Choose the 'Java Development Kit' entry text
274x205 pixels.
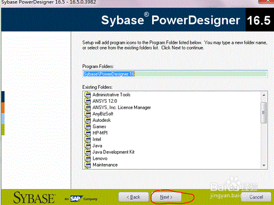click(x=113, y=152)
